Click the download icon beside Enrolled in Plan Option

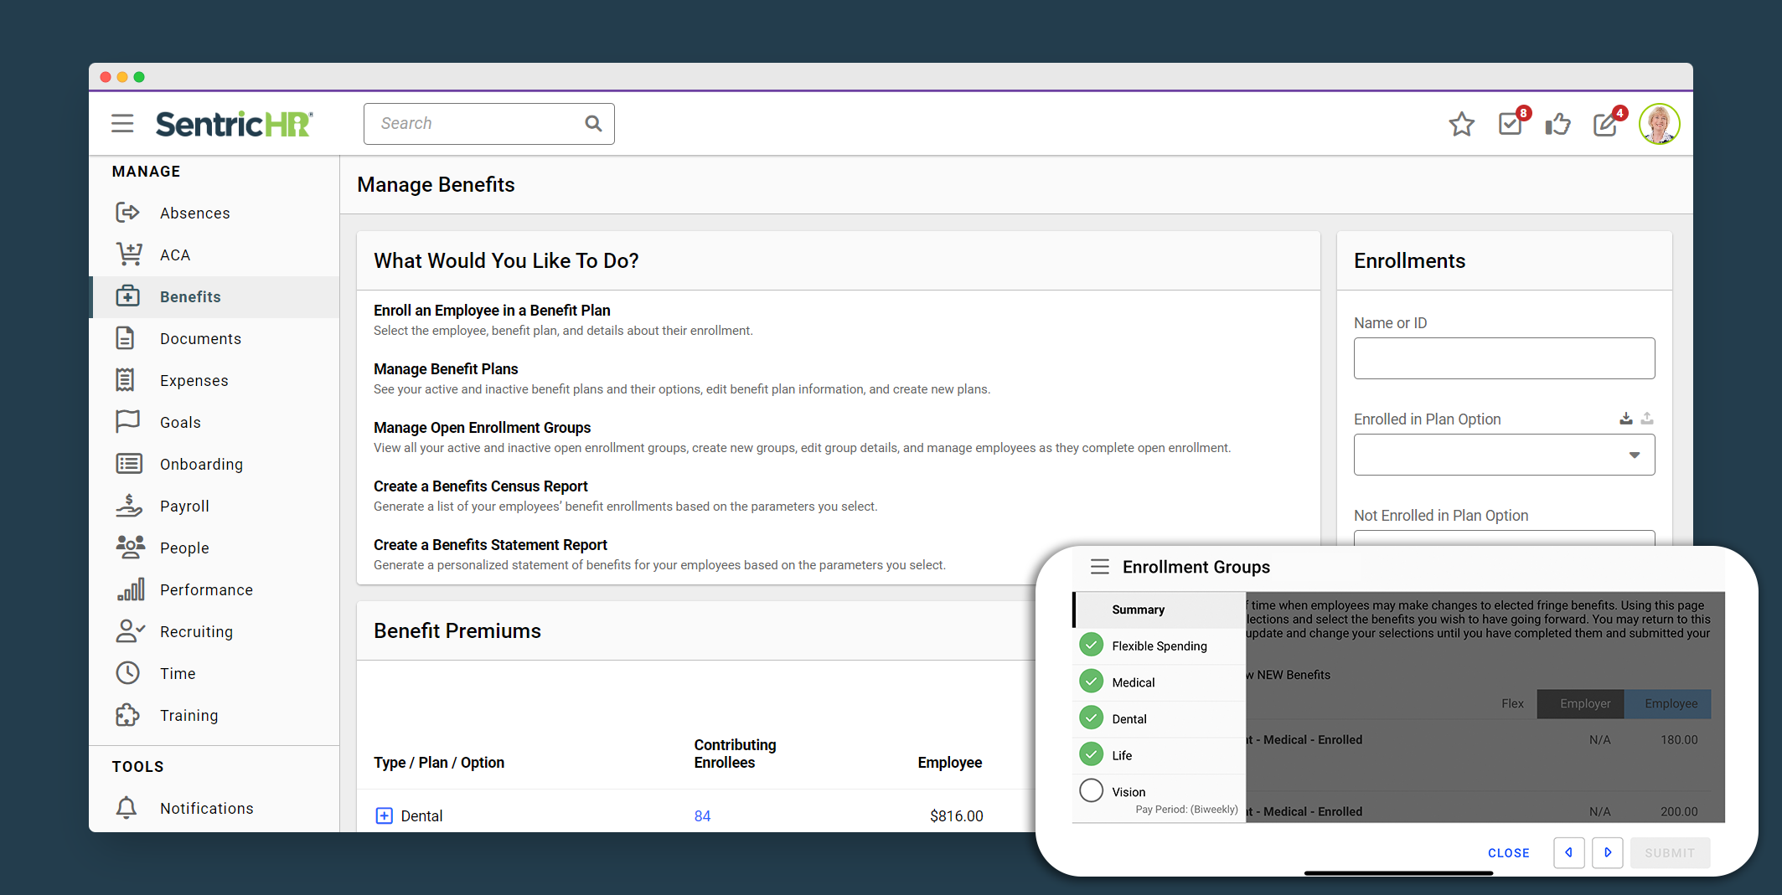click(x=1625, y=419)
